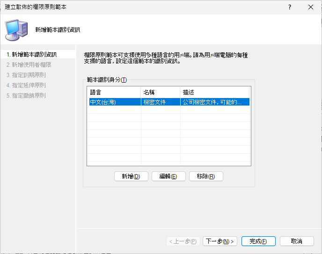Open help with the question mark icon

point(290,7)
